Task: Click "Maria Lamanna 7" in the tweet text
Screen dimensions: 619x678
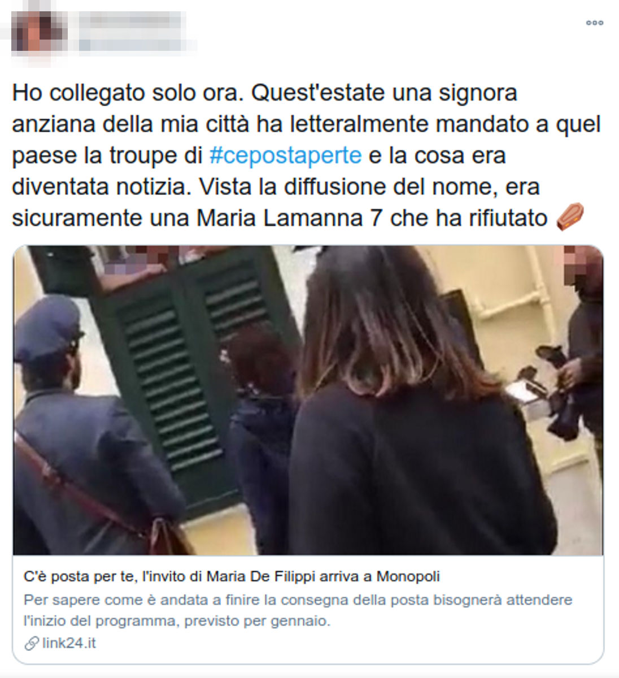Action: (290, 218)
